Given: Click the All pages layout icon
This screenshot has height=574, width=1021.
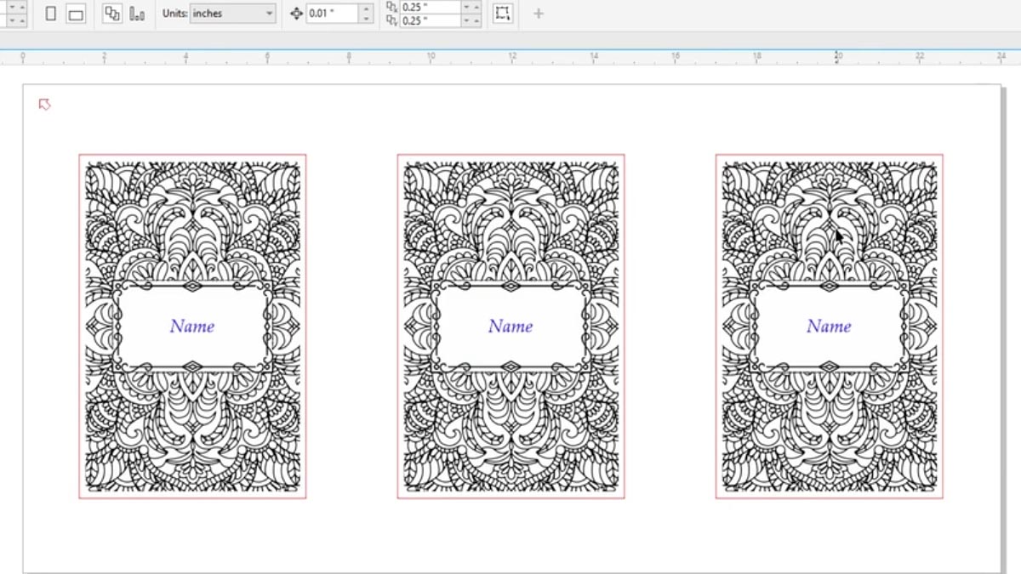Looking at the screenshot, I should 111,14.
